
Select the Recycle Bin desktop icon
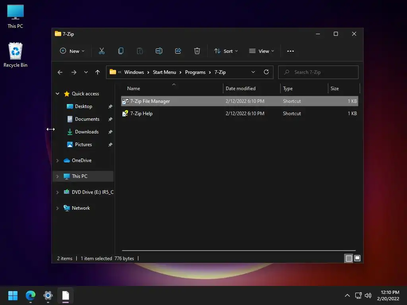click(16, 55)
